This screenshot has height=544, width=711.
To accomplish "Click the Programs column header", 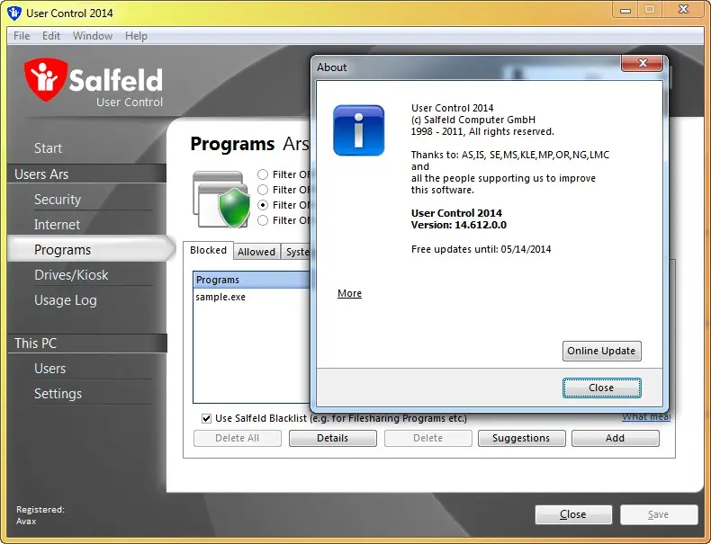I will pyautogui.click(x=252, y=280).
